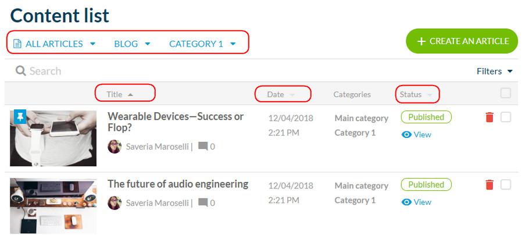Click author avatar on audio engineering article

click(x=115, y=202)
